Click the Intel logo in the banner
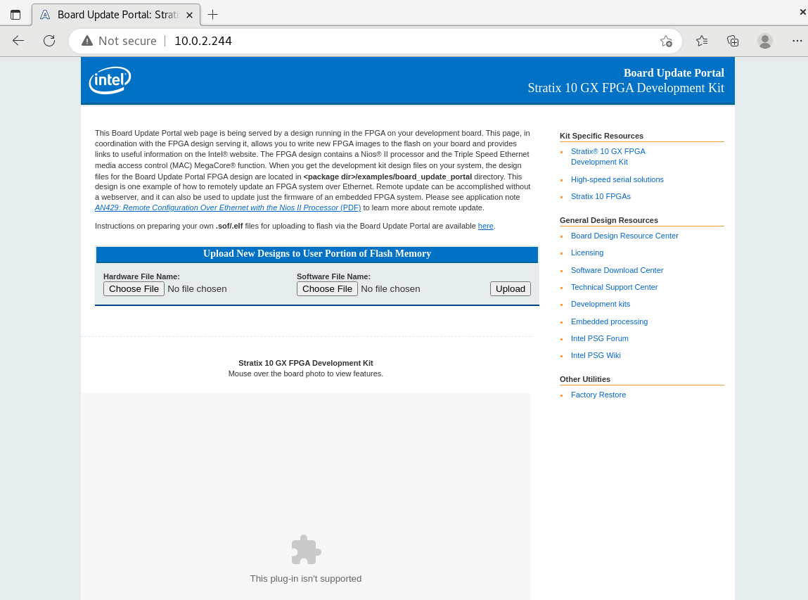Screen dimensions: 808x600 pyautogui.click(x=110, y=80)
